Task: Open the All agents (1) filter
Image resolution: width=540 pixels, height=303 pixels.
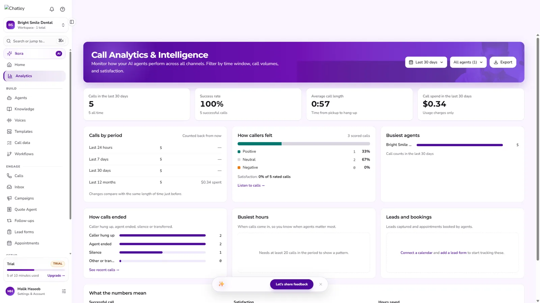Action: click(x=468, y=62)
